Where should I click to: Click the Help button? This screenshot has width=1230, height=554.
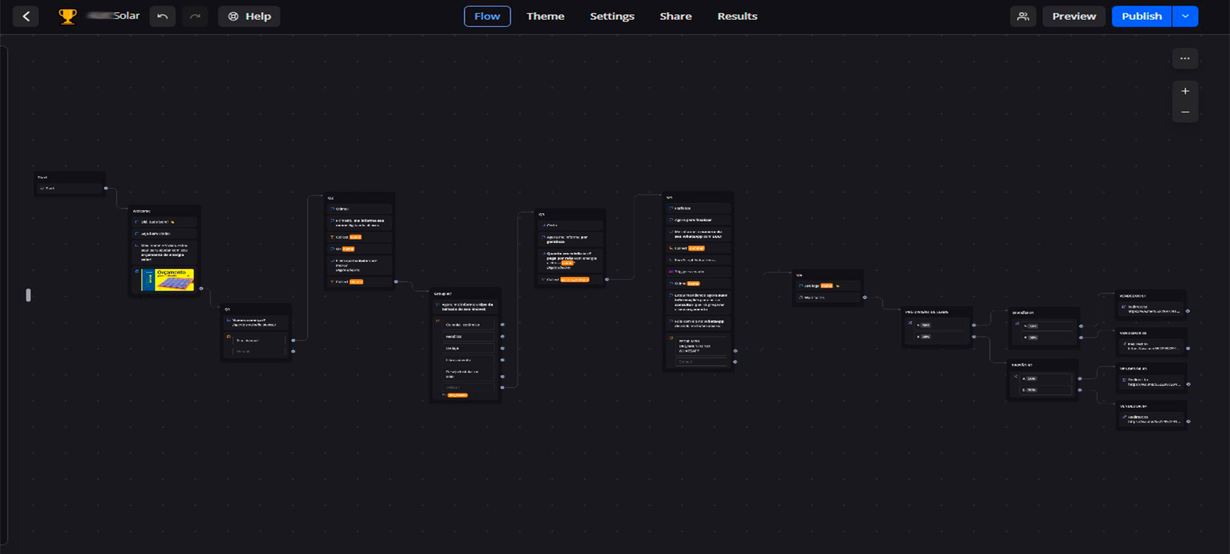(x=249, y=16)
